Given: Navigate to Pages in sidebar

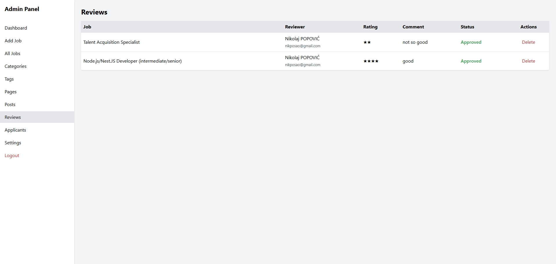Looking at the screenshot, I should tap(10, 92).
